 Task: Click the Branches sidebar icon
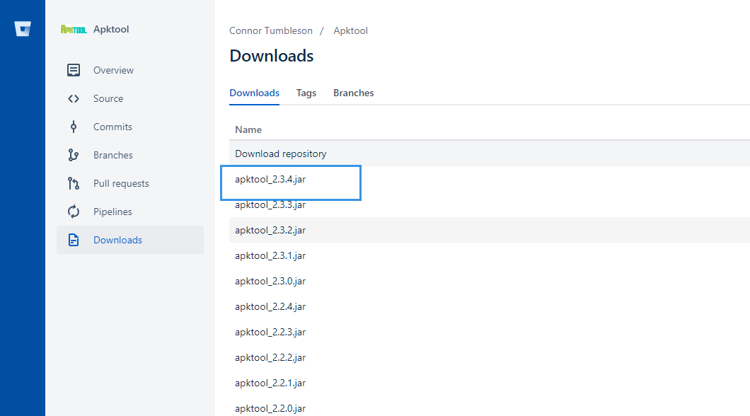point(73,155)
